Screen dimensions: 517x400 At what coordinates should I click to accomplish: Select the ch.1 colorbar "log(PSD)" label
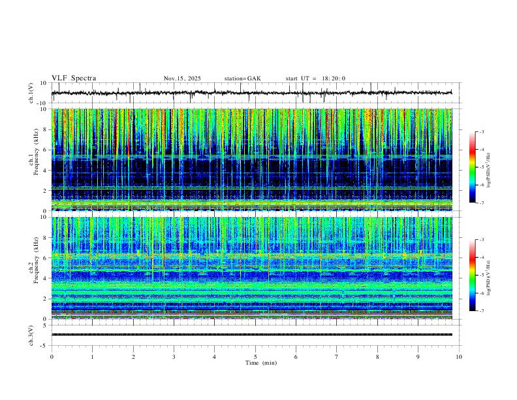click(489, 170)
